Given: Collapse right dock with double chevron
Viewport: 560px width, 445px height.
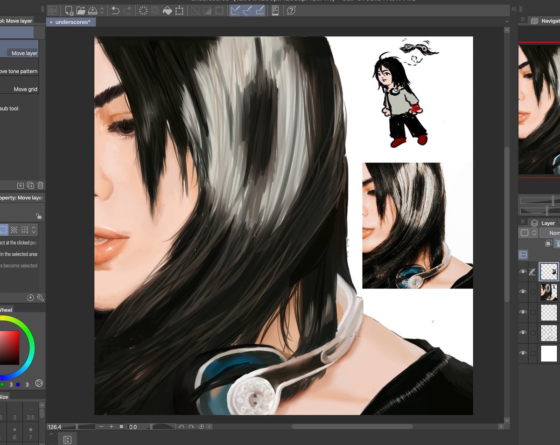Looking at the screenshot, I should coord(514,9).
